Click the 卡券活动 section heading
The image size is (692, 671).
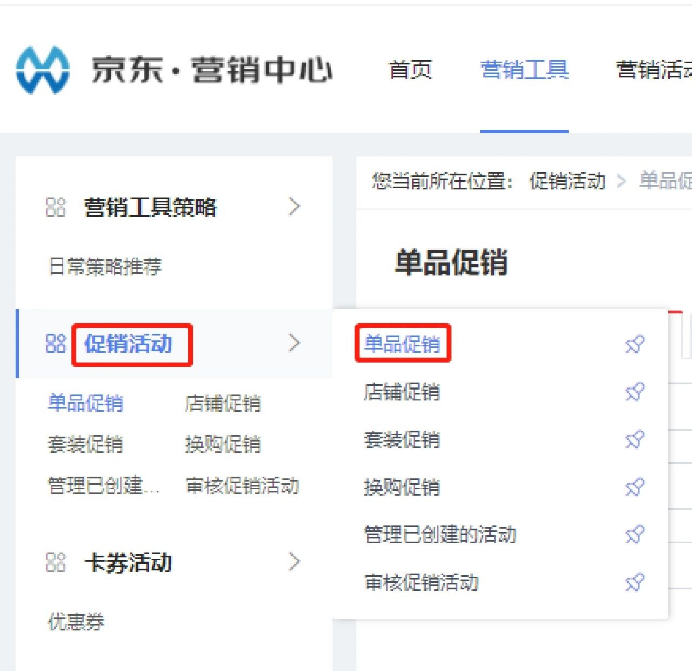pos(128,563)
